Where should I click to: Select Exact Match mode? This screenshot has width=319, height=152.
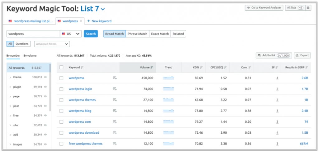coord(160,34)
